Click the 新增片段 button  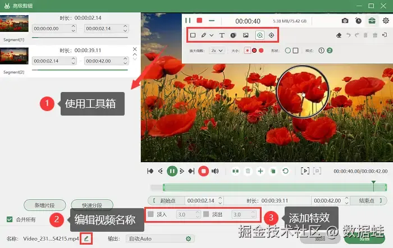[x=44, y=205]
